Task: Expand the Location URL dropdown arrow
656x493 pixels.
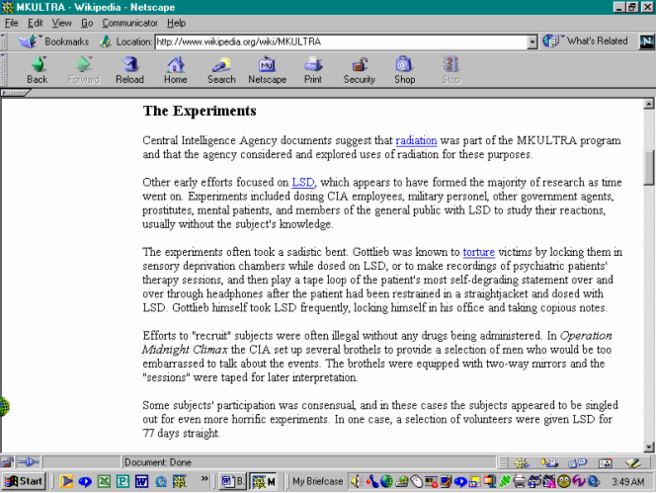Action: pos(532,41)
